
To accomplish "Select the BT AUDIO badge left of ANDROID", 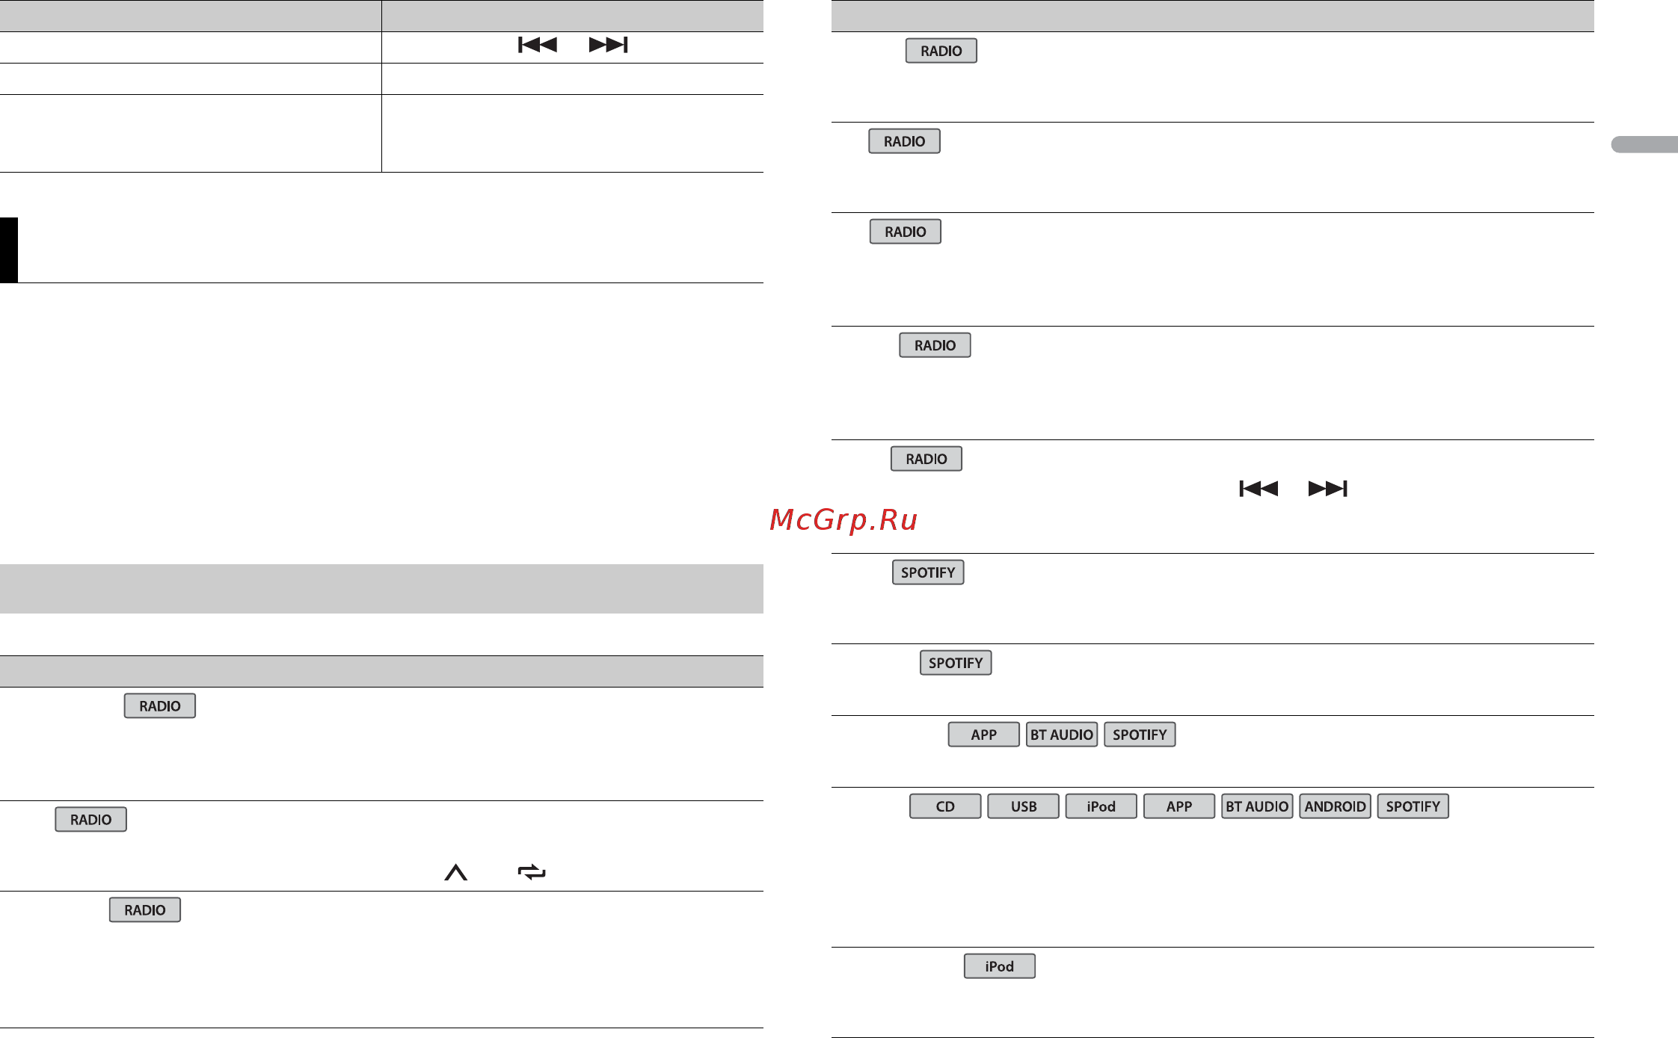I will click(1257, 806).
